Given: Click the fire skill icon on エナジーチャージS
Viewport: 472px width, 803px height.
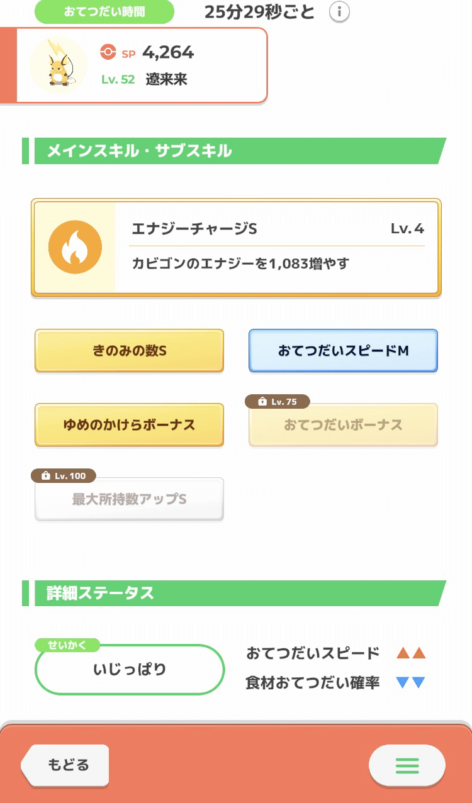Looking at the screenshot, I should click(75, 246).
